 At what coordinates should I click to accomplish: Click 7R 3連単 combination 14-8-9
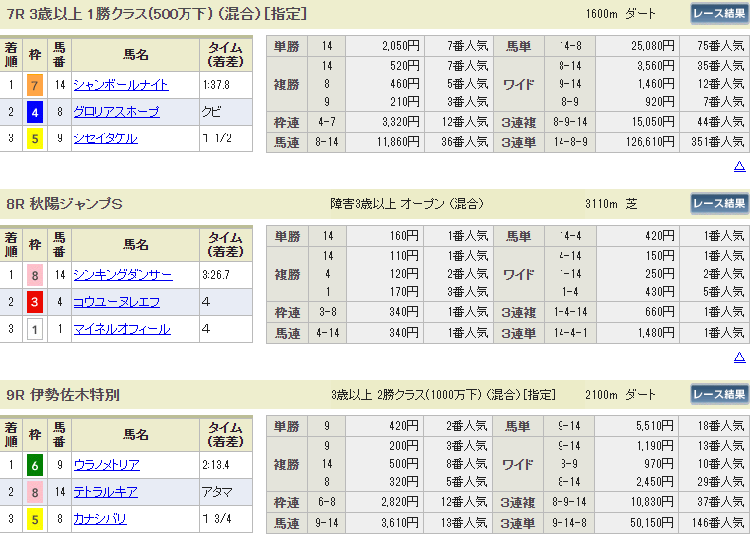tap(570, 142)
